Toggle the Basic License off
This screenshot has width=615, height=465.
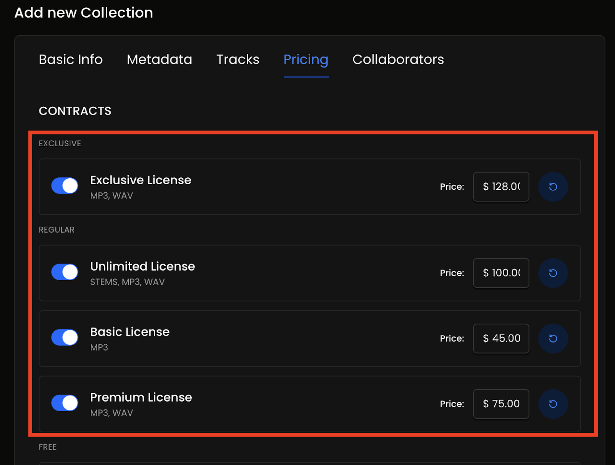pyautogui.click(x=65, y=338)
